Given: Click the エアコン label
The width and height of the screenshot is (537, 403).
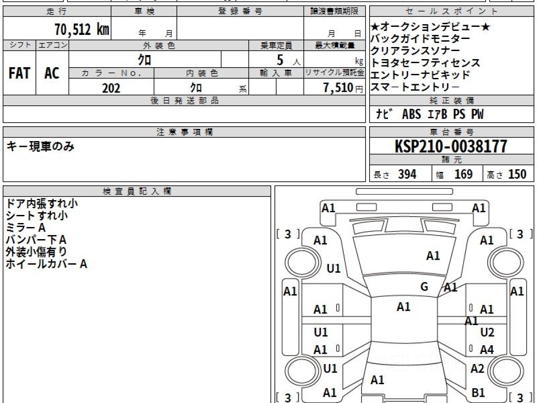Looking at the screenshot, I should (x=52, y=45).
